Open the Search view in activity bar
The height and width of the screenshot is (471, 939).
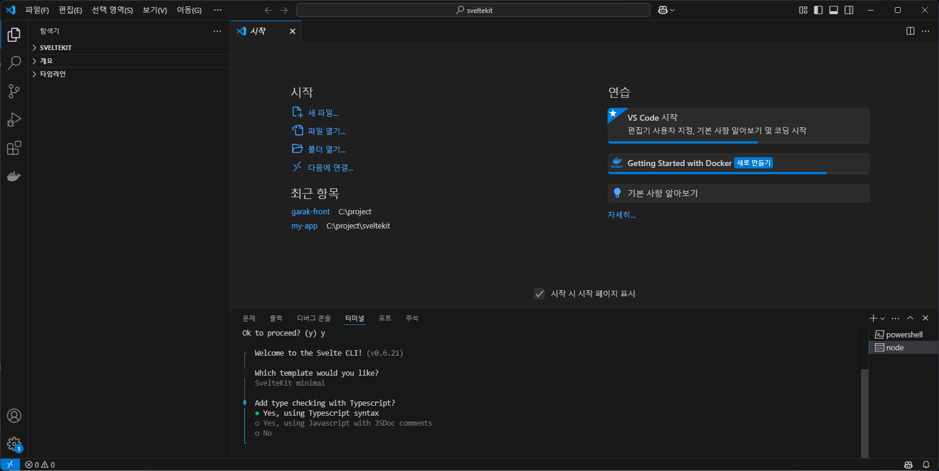click(14, 62)
